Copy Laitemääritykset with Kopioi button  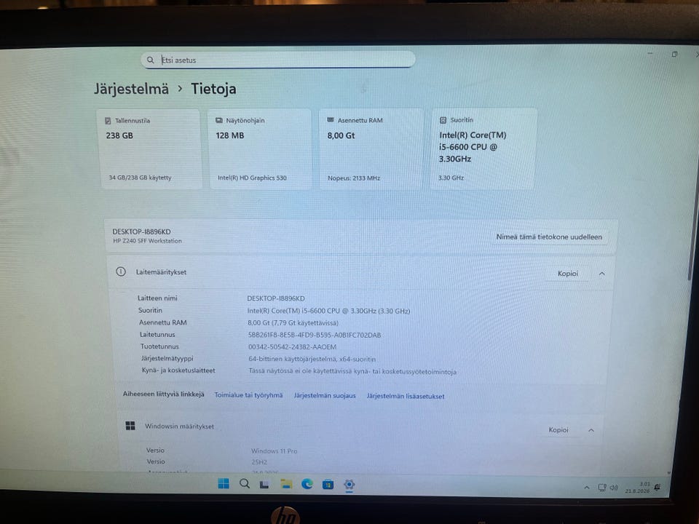pyautogui.click(x=567, y=274)
